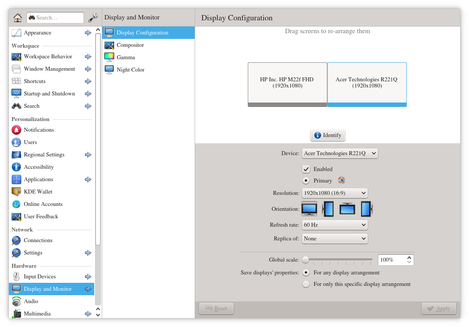Open Night Color module
This screenshot has width=469, height=327.
coord(148,69)
